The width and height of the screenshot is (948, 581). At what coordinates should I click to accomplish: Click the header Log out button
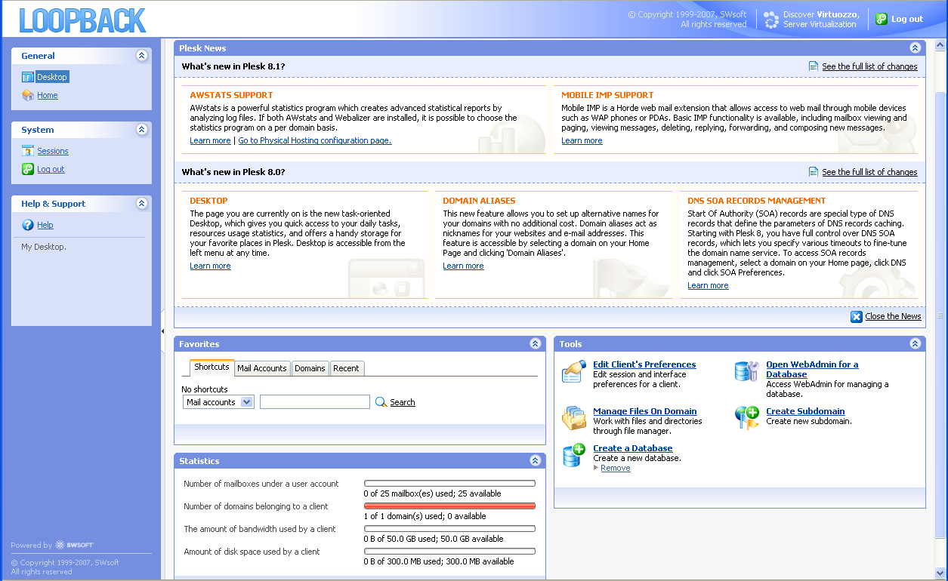pos(899,19)
